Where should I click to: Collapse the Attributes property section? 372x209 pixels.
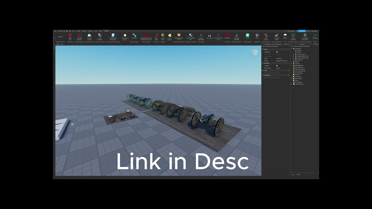tap(263, 75)
